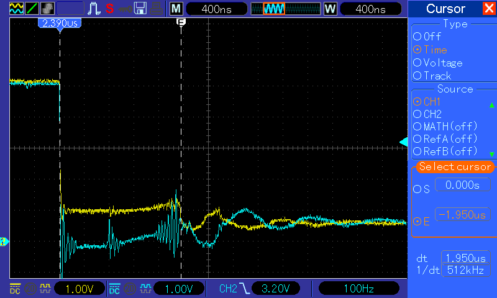Click the CH1 DC coupling icon
The image size is (497, 298).
[x=15, y=289]
